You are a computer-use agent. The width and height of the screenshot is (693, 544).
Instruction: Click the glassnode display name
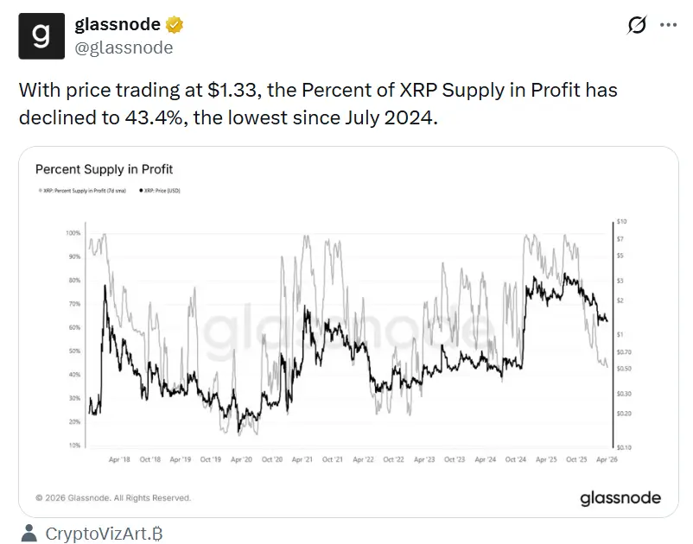coord(120,24)
